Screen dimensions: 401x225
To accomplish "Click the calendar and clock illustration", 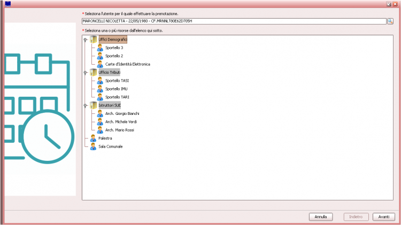I will point(40,109).
